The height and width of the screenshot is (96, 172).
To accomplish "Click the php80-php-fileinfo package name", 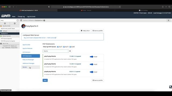I will (50, 72).
